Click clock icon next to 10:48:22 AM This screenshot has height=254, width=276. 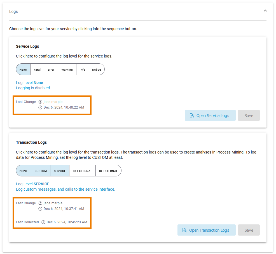pos(40,107)
